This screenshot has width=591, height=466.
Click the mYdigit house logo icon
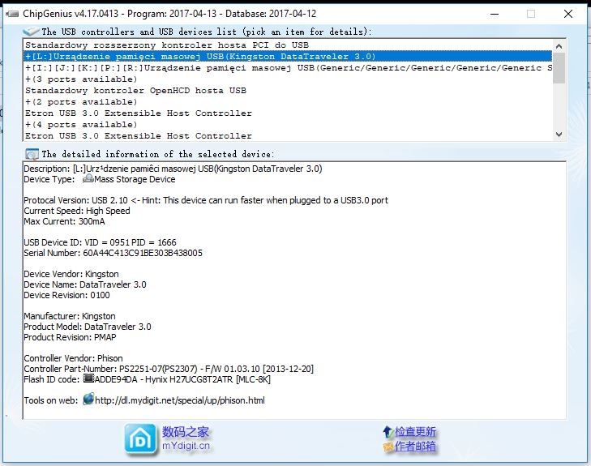(140, 438)
